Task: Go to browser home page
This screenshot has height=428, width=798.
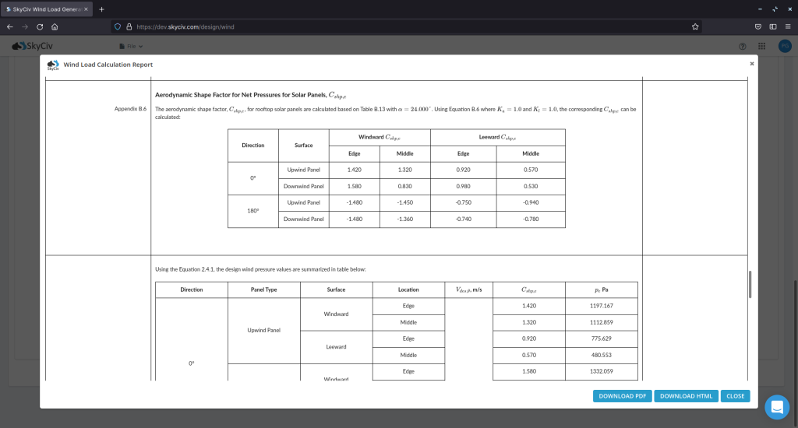Action: pos(55,26)
